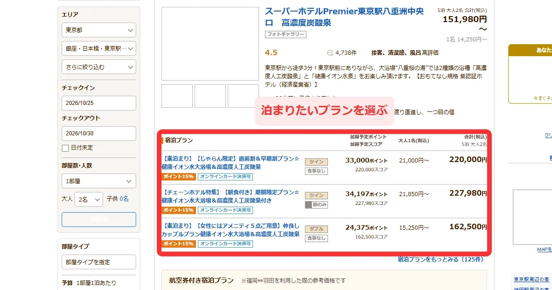The image size is (552, 290).
Task: Open the 4,738件 reviews count
Action: (x=346, y=52)
